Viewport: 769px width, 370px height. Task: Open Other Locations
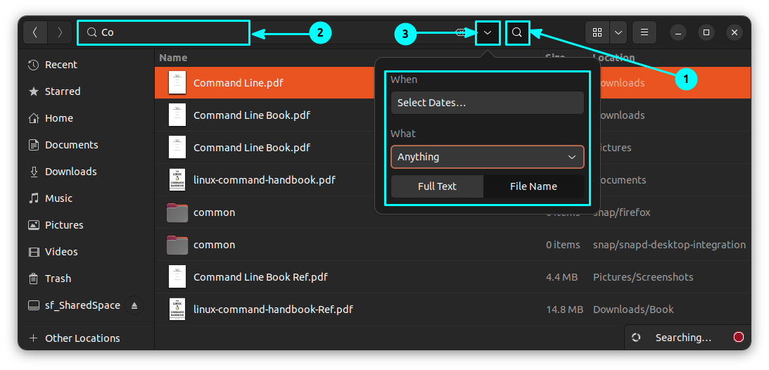(x=82, y=338)
